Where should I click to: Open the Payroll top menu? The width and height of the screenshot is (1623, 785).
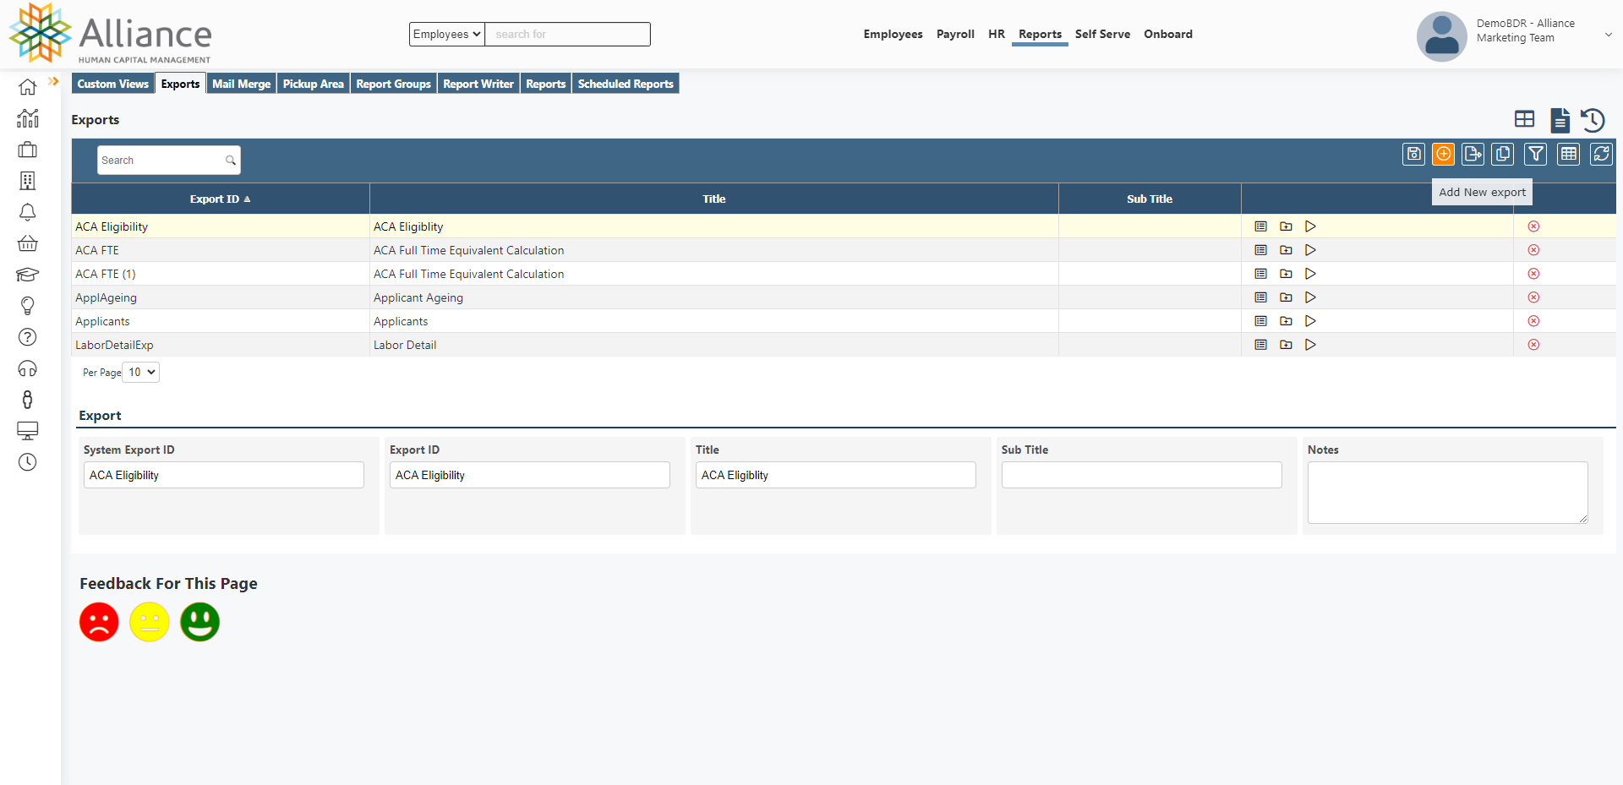click(x=955, y=34)
